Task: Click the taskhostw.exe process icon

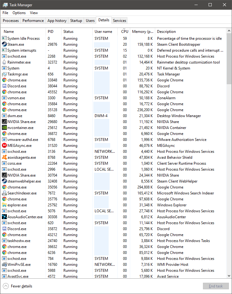Action: click(4, 240)
